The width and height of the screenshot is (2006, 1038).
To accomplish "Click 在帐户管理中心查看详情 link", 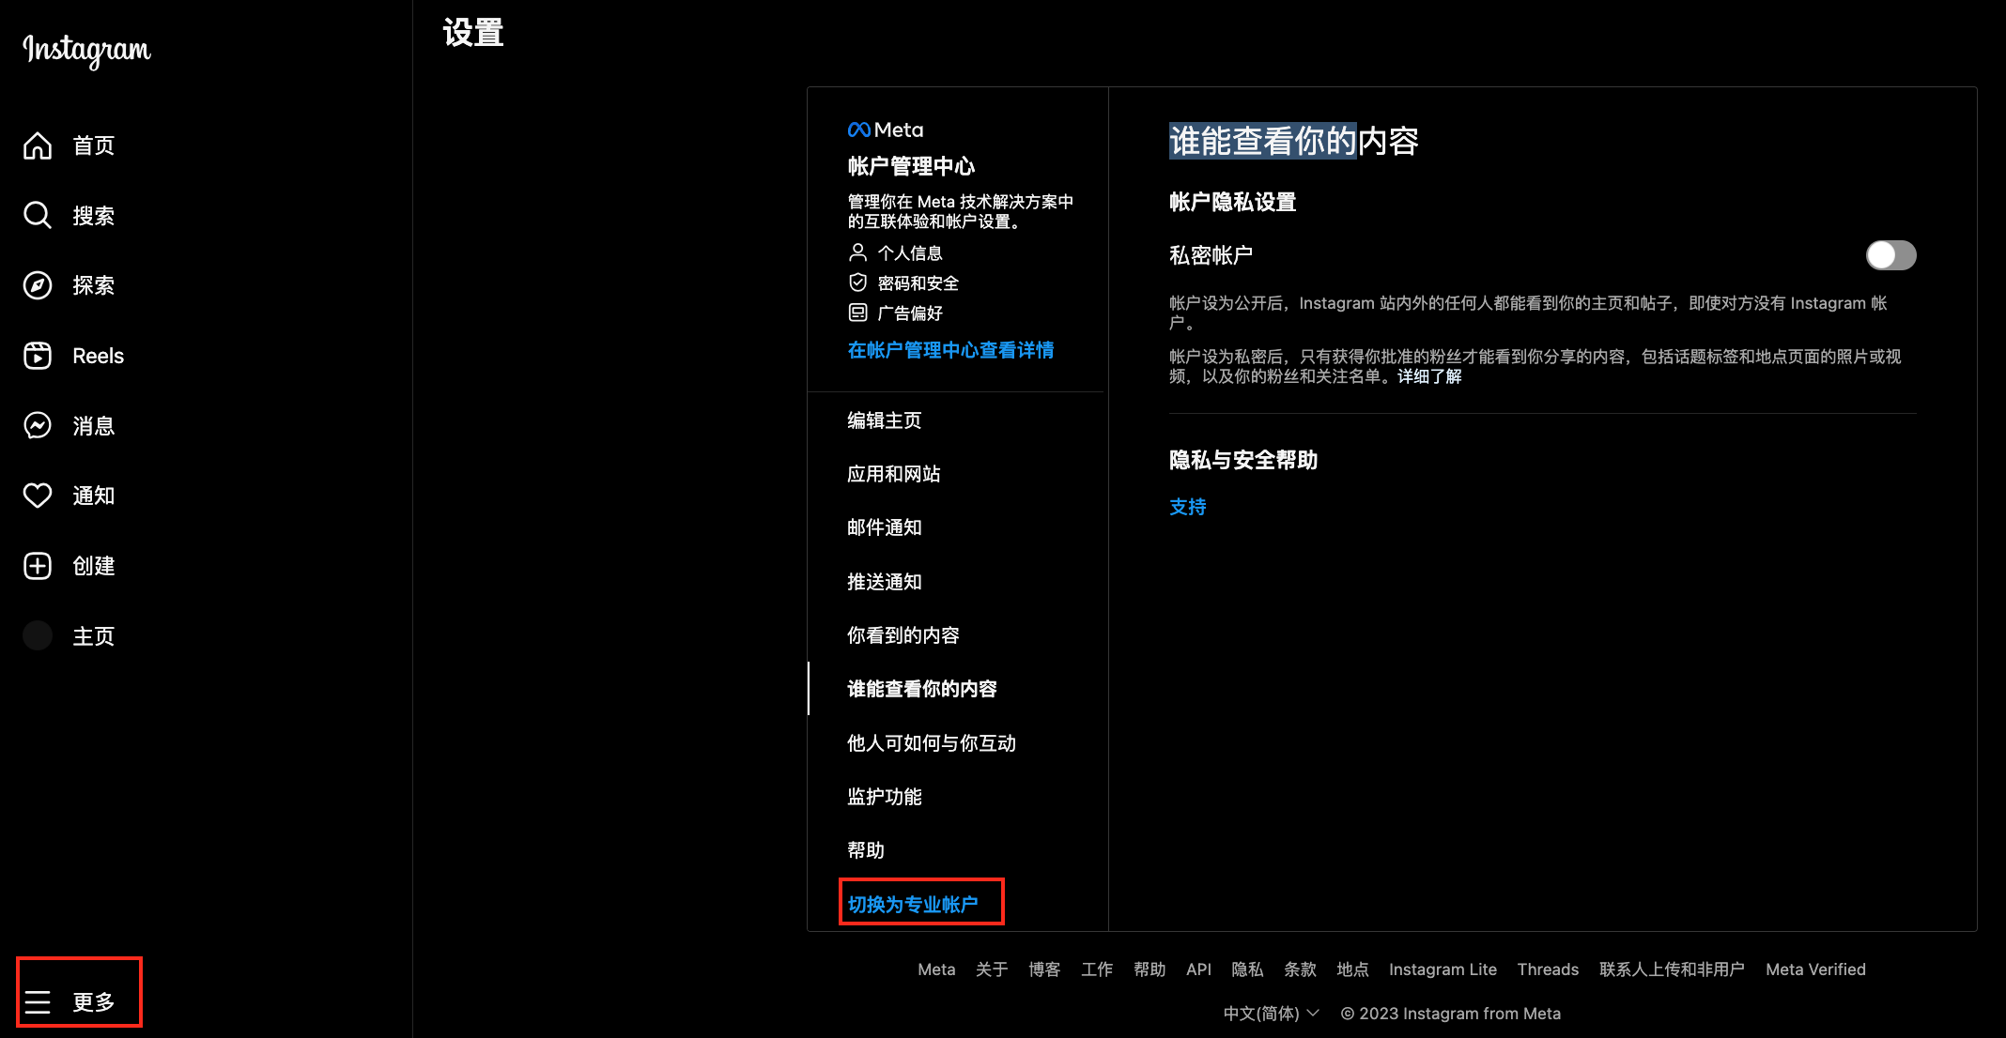I will pos(950,350).
